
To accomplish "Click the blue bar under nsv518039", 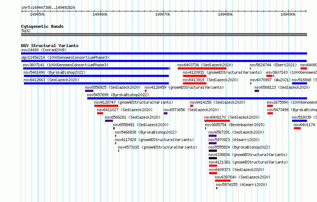I will click(300, 121).
